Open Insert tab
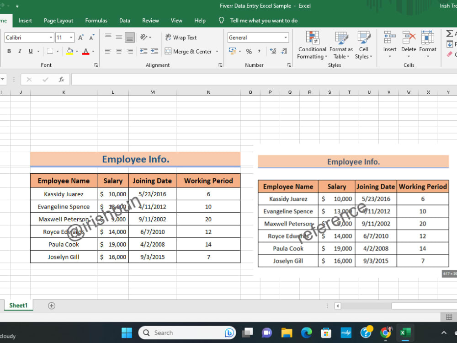Image resolution: width=457 pixels, height=343 pixels. tap(25, 21)
